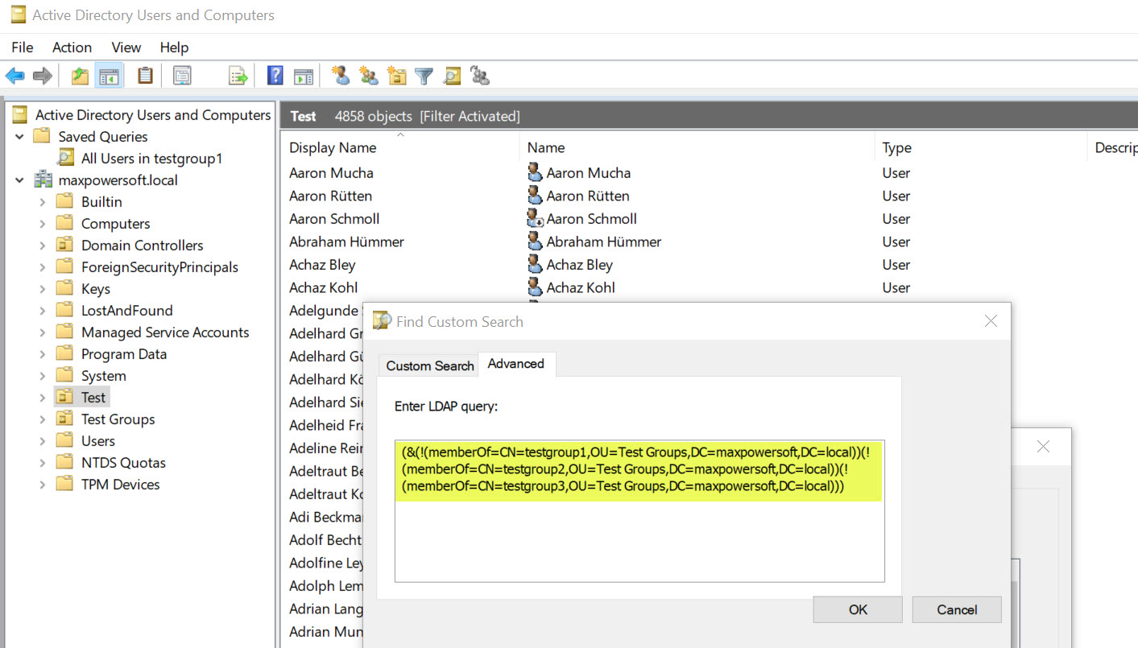Select Adrian Lang row in list
The height and width of the screenshot is (648, 1138).
(325, 609)
